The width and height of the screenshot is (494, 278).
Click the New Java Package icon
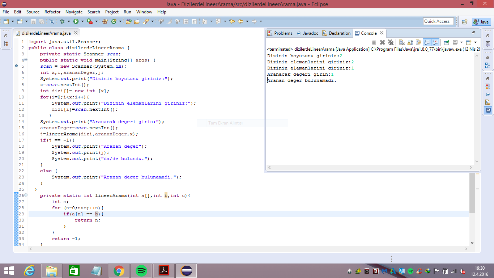click(105, 21)
